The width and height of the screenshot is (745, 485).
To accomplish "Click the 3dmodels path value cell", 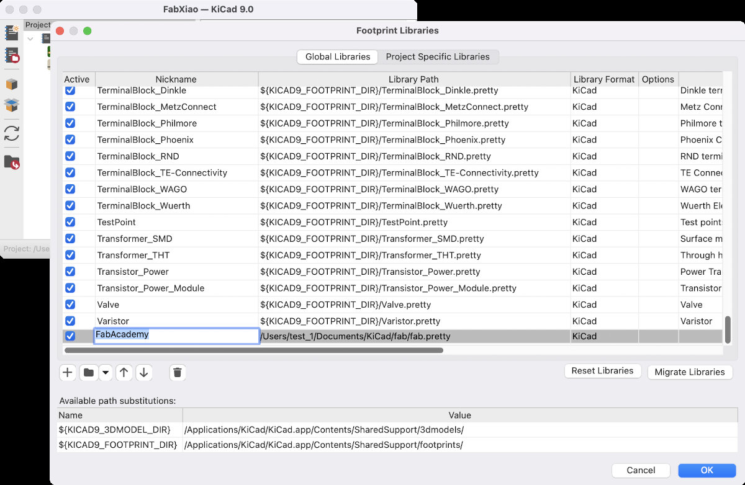I will (459, 430).
